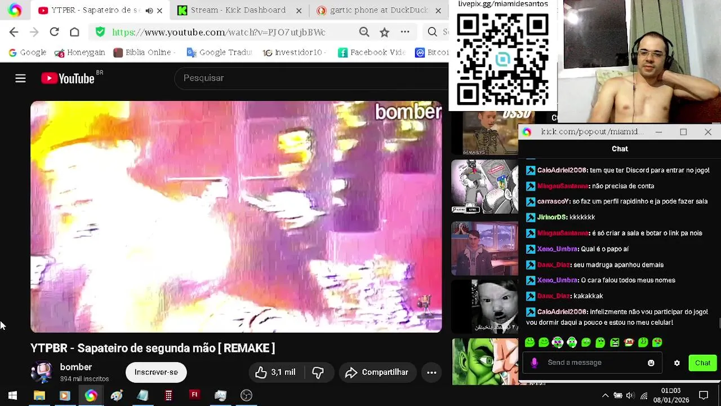
Task: Open the address bar three-dots menu
Action: tap(405, 32)
